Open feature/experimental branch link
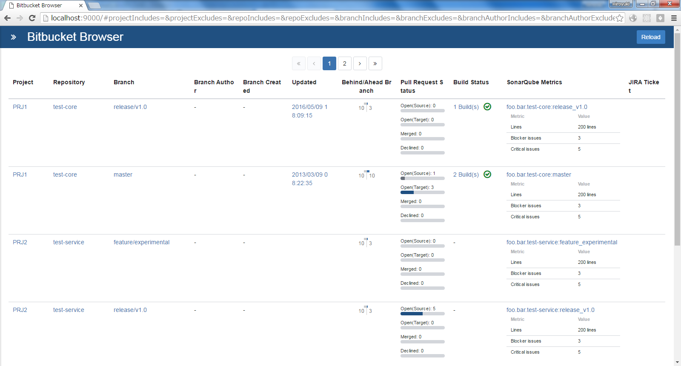Viewport: 681px width, 366px height. pos(141,242)
